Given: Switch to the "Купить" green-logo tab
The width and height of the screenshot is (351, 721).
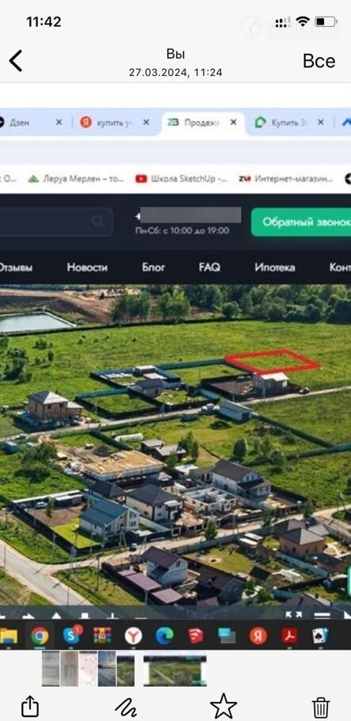Looking at the screenshot, I should click(281, 122).
